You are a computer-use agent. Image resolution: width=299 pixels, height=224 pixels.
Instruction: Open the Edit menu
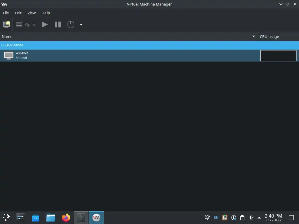[x=18, y=13]
